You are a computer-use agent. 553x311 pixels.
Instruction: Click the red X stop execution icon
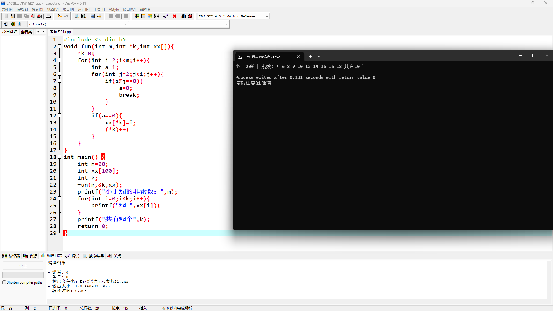[x=174, y=16]
